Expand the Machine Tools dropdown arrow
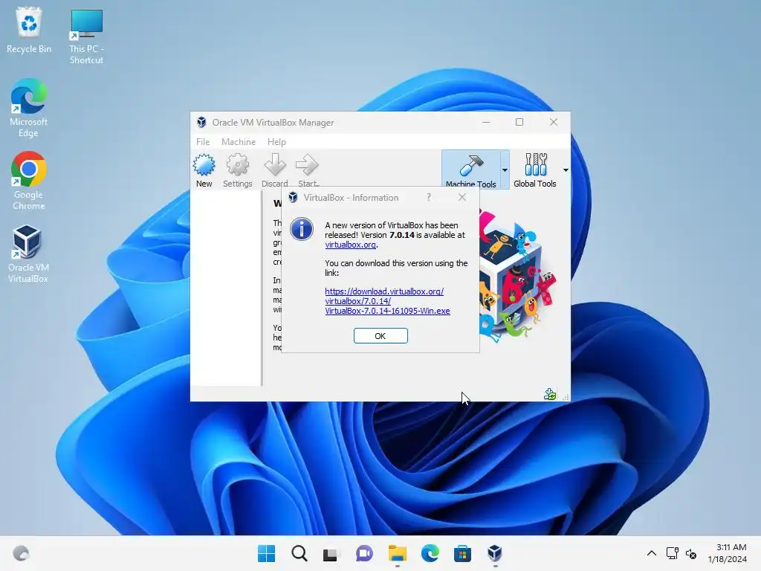Image resolution: width=761 pixels, height=571 pixels. pyautogui.click(x=505, y=170)
